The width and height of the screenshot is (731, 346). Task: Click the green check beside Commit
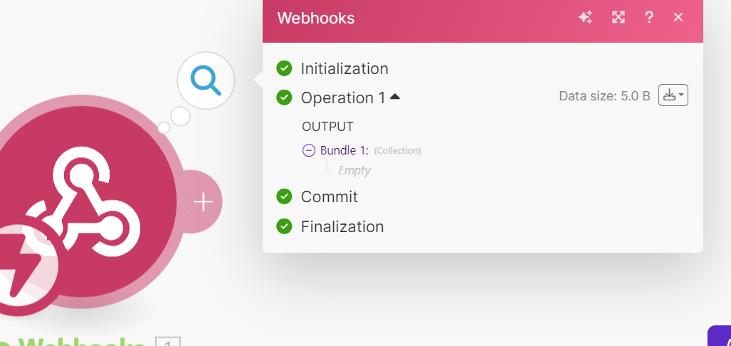click(x=284, y=196)
